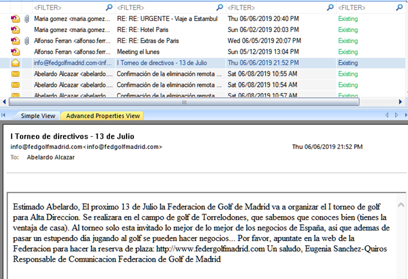408x279 pixels.
Task: Click preview header title I Torneo de directivos
Action: pyautogui.click(x=72, y=136)
